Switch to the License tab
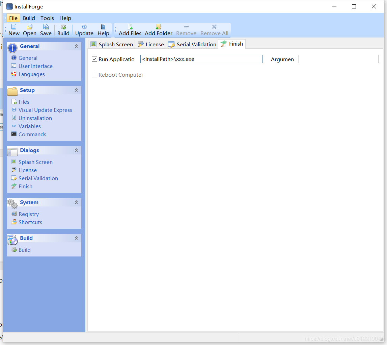Screen dimensions: 387x345 [150, 44]
